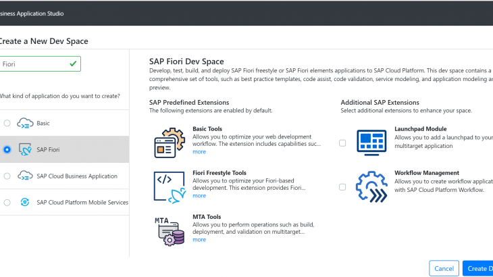This screenshot has width=493, height=277.
Task: Click the MTA Tools icon
Action: tap(170, 231)
